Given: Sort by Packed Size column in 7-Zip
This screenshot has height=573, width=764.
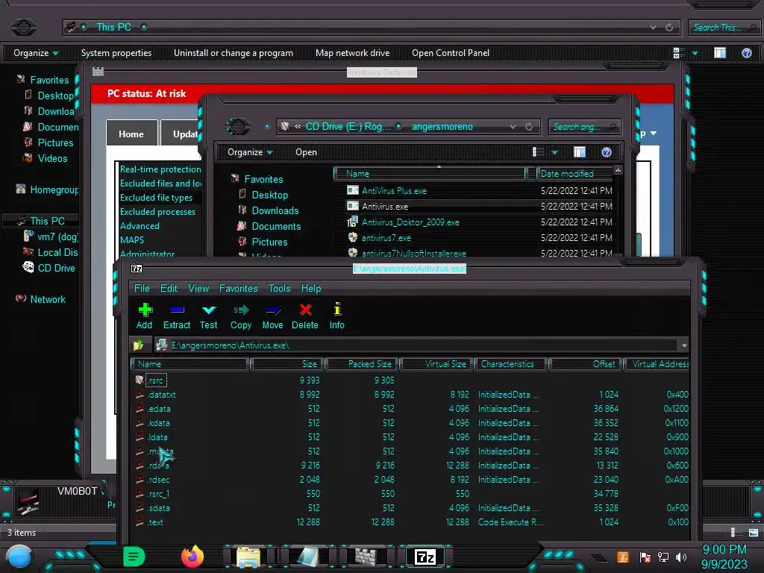Looking at the screenshot, I should click(x=362, y=364).
